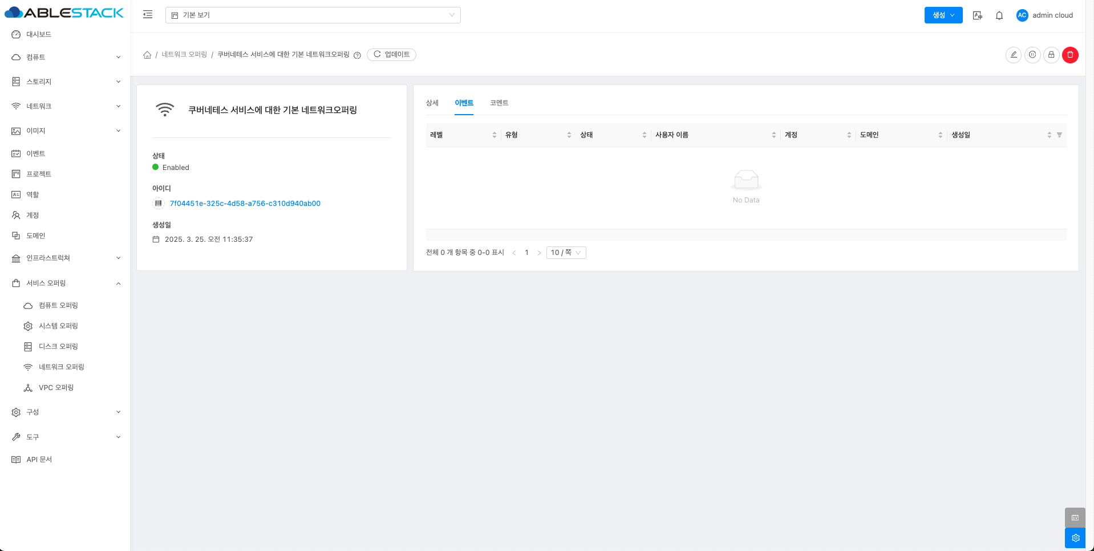The height and width of the screenshot is (551, 1094).
Task: Click the 업데이트 refresh button
Action: coord(391,55)
